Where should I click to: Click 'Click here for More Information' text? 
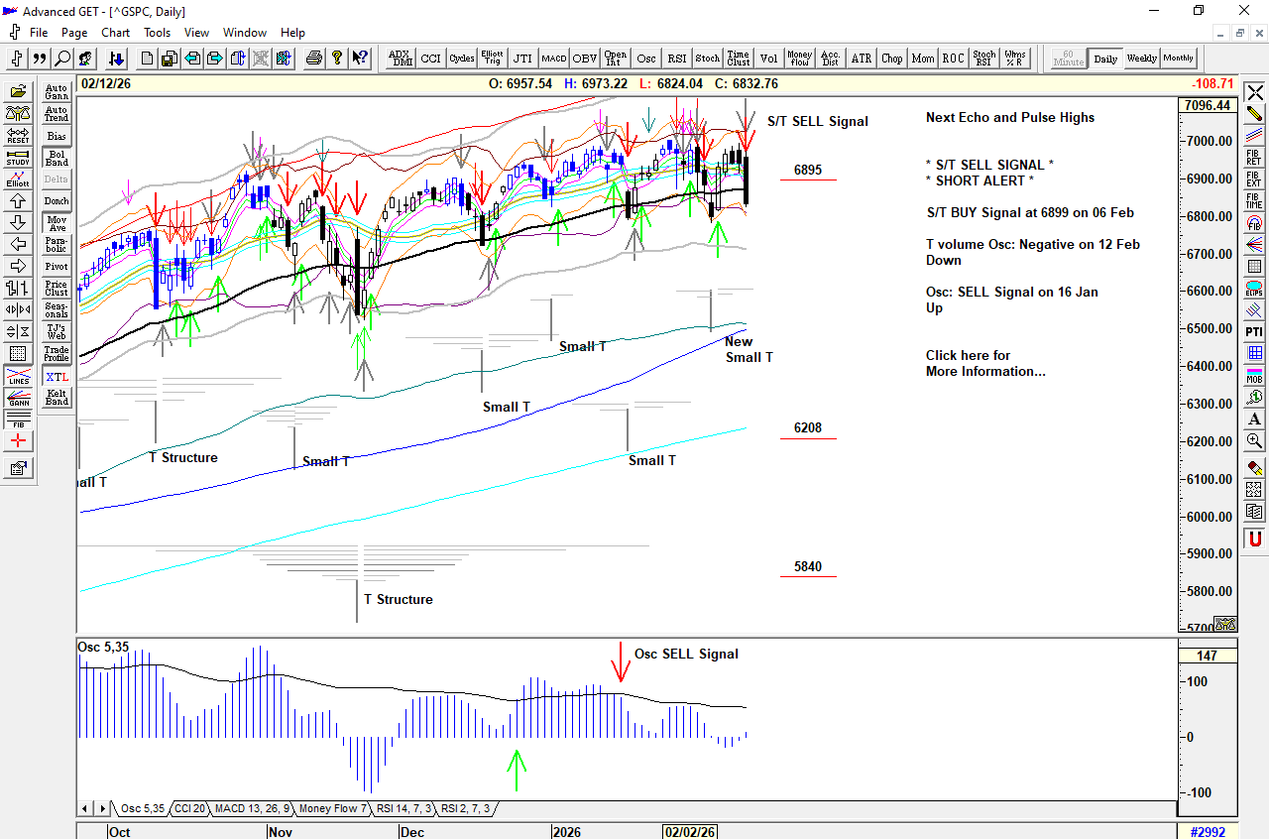click(x=984, y=363)
